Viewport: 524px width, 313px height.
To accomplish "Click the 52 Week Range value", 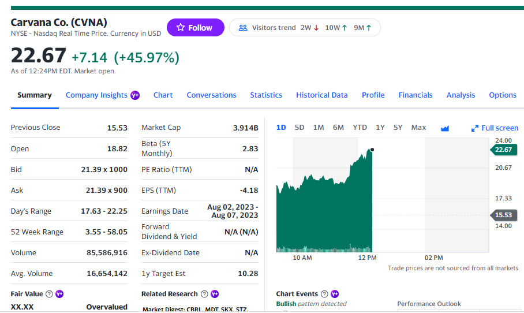I will coord(106,232).
